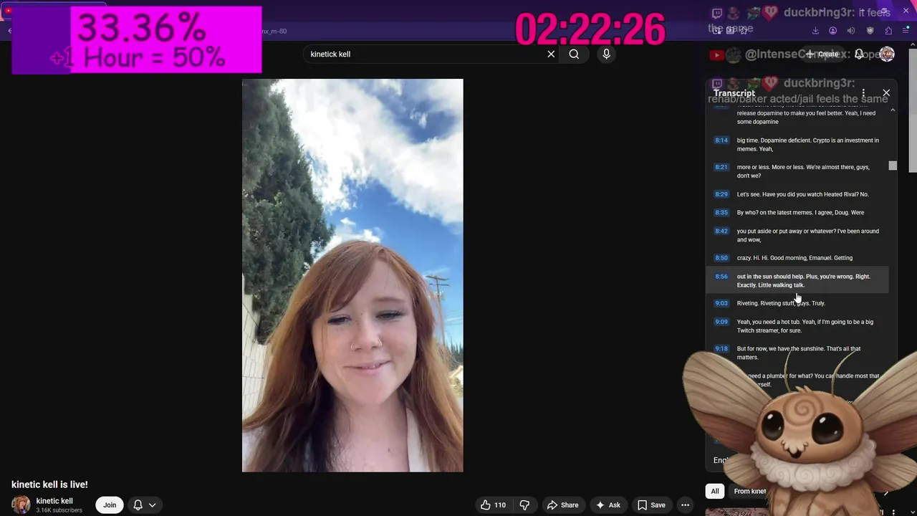Start voice search with the microphone icon

click(x=606, y=54)
